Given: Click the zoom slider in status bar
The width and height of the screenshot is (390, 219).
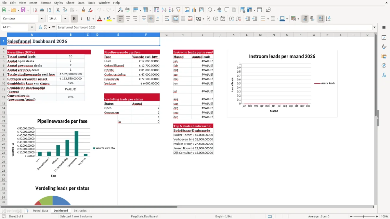Looking at the screenshot, I should 363,216.
